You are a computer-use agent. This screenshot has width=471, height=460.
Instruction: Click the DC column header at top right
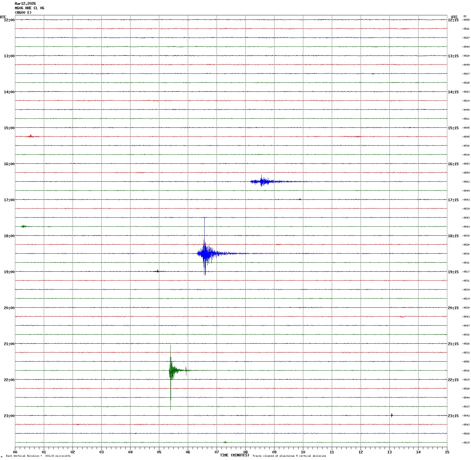pyautogui.click(x=465, y=16)
